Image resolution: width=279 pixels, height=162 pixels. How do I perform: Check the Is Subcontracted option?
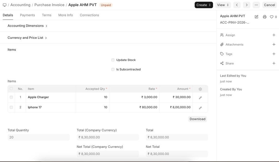pyautogui.click(x=113, y=69)
